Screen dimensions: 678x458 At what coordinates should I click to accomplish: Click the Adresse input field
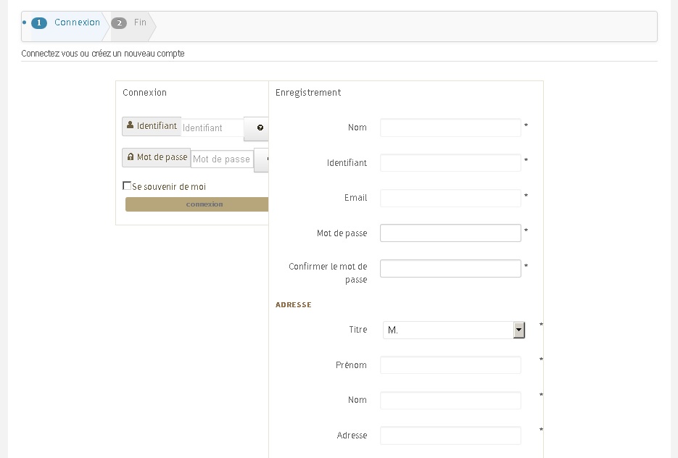click(450, 436)
